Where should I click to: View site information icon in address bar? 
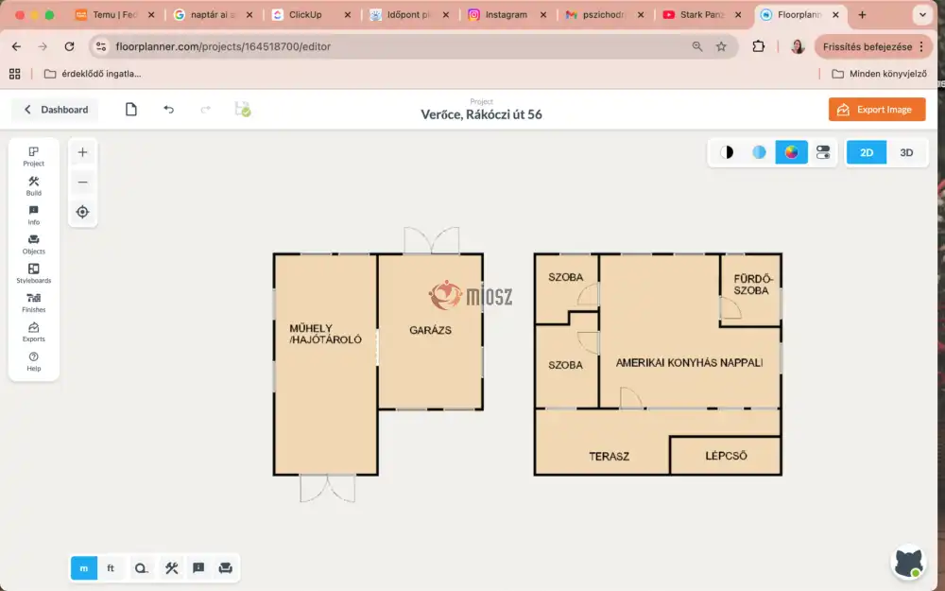tap(101, 46)
